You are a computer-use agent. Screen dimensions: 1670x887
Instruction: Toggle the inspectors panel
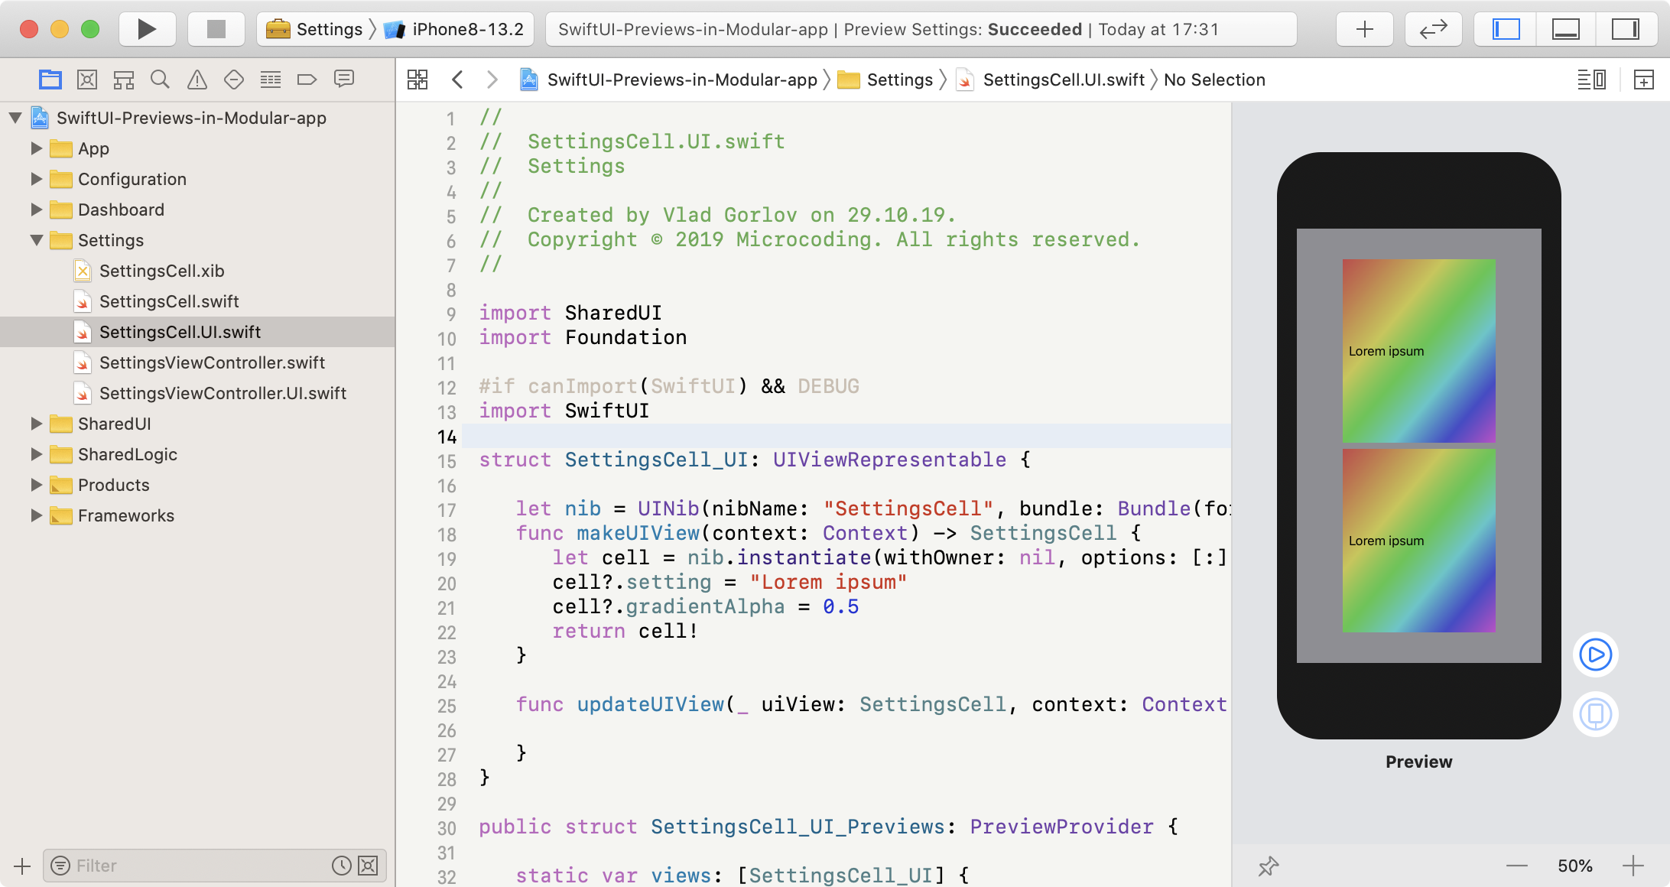pyautogui.click(x=1625, y=29)
